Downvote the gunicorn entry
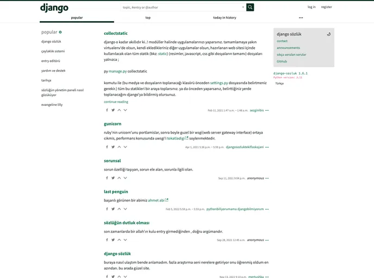The width and height of the screenshot is (374, 278). click(x=125, y=147)
